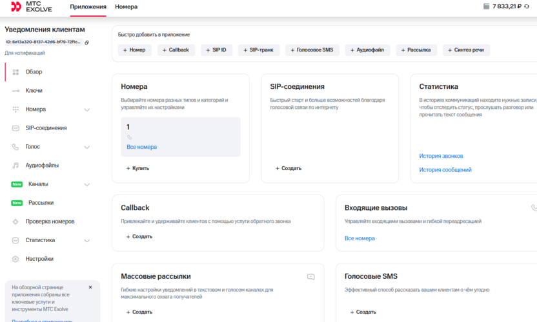The width and height of the screenshot is (537, 322).
Task: Click the Обзор grid icon
Action: [15, 72]
